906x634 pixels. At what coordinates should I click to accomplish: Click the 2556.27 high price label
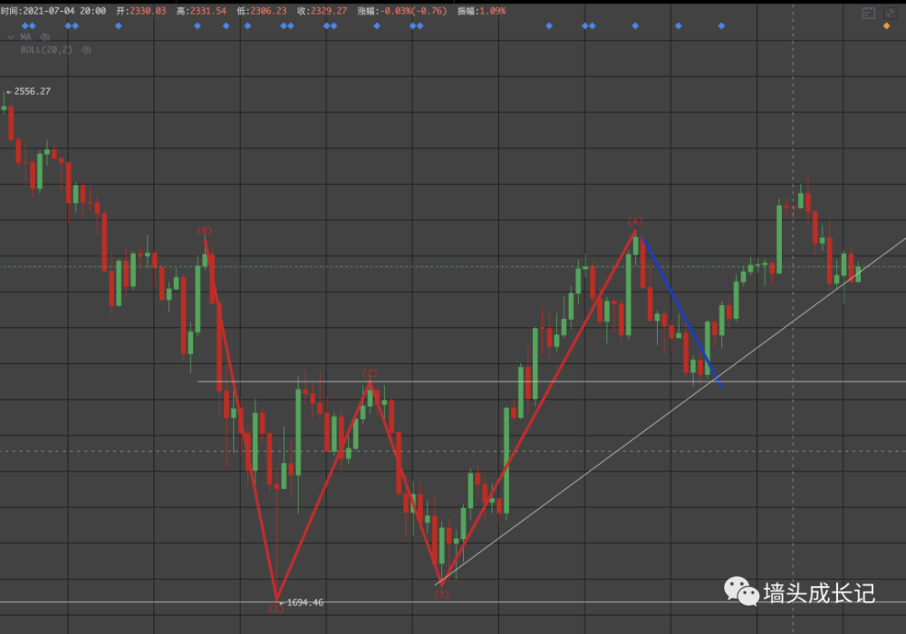pos(31,91)
